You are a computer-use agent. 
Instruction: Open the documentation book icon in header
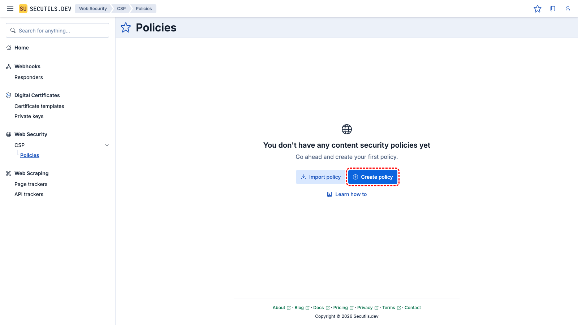[553, 9]
